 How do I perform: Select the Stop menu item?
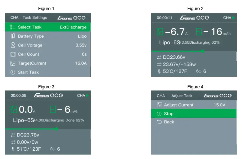pyautogui.click(x=168, y=114)
